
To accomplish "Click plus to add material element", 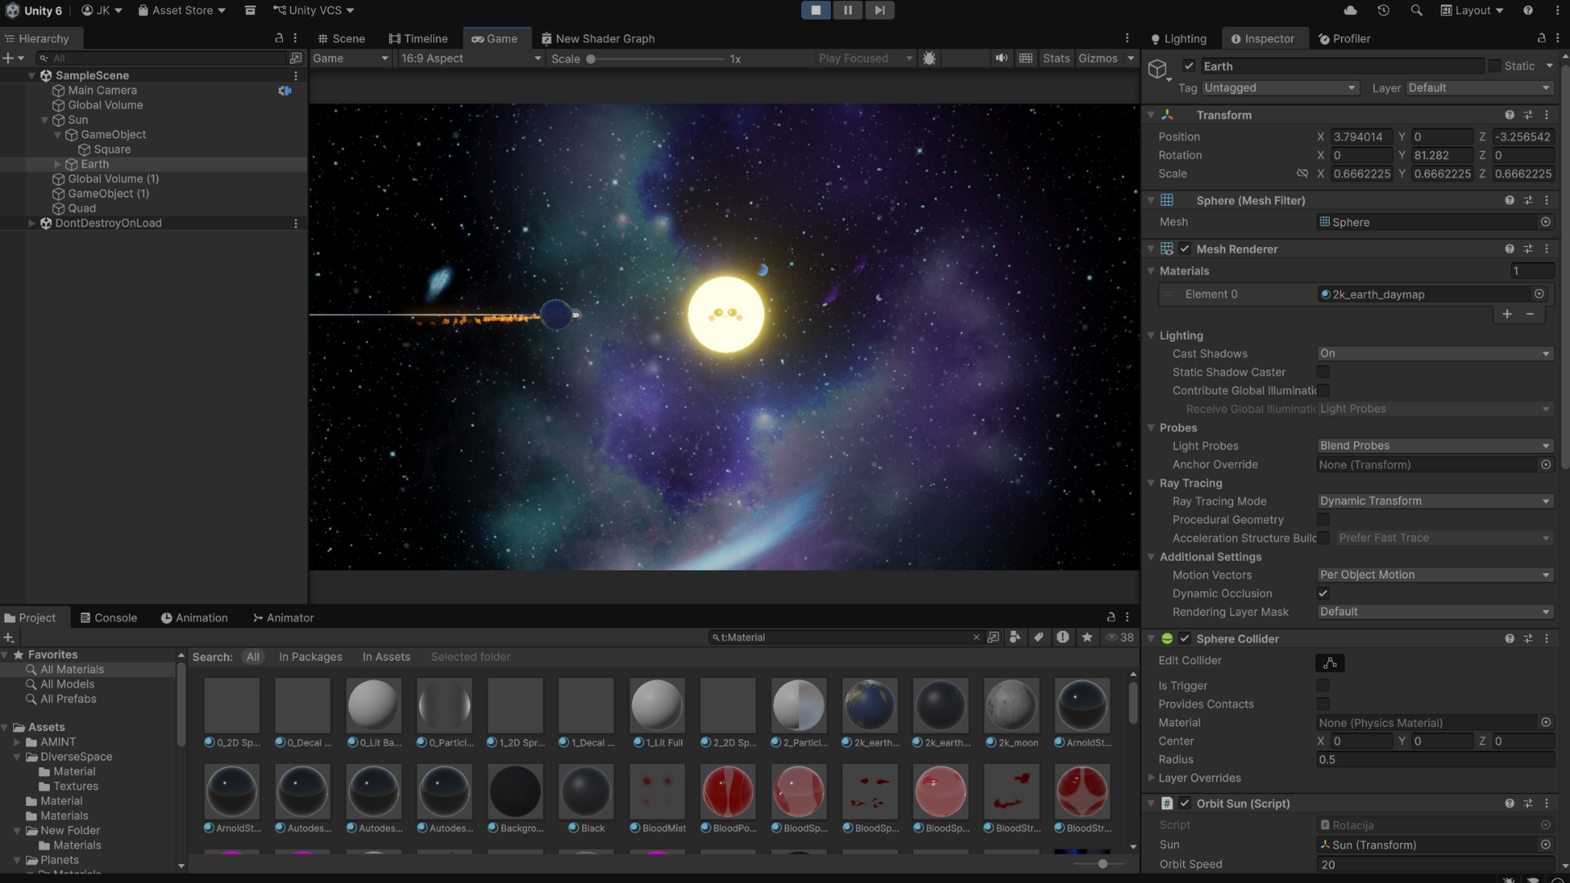I will point(1506,314).
